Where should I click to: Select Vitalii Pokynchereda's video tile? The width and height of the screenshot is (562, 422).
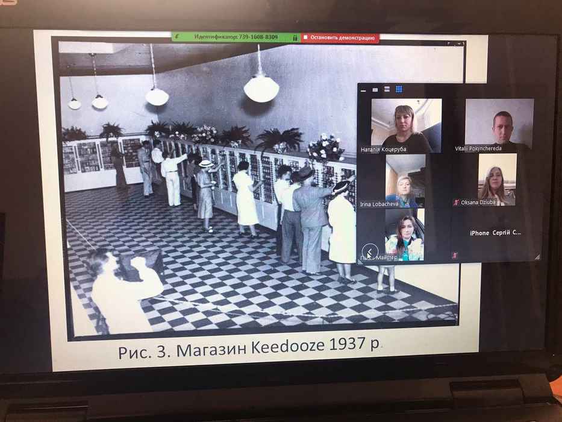(498, 125)
